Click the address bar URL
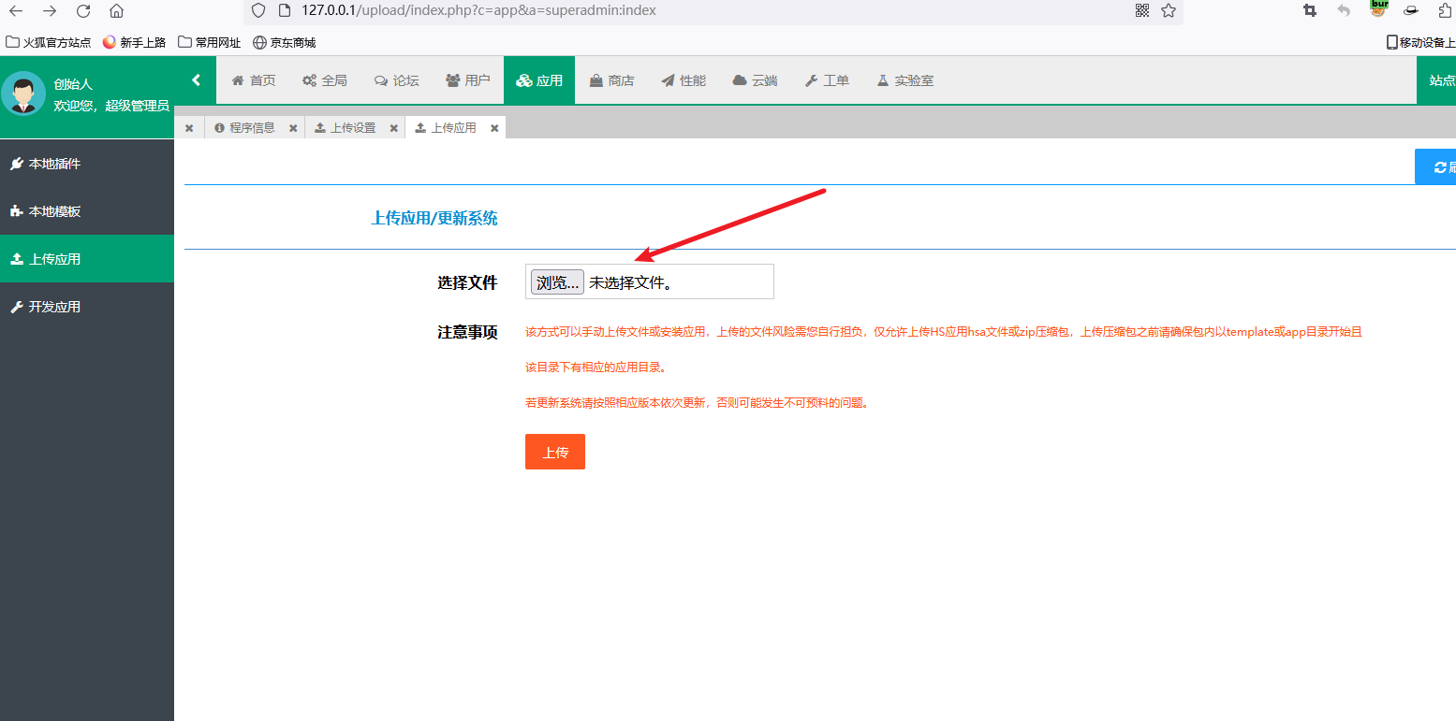The image size is (1456, 721). coord(479,10)
